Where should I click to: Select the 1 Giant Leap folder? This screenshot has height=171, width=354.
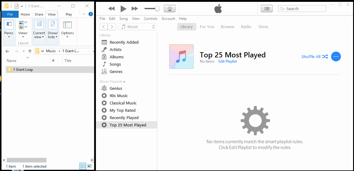click(50, 70)
